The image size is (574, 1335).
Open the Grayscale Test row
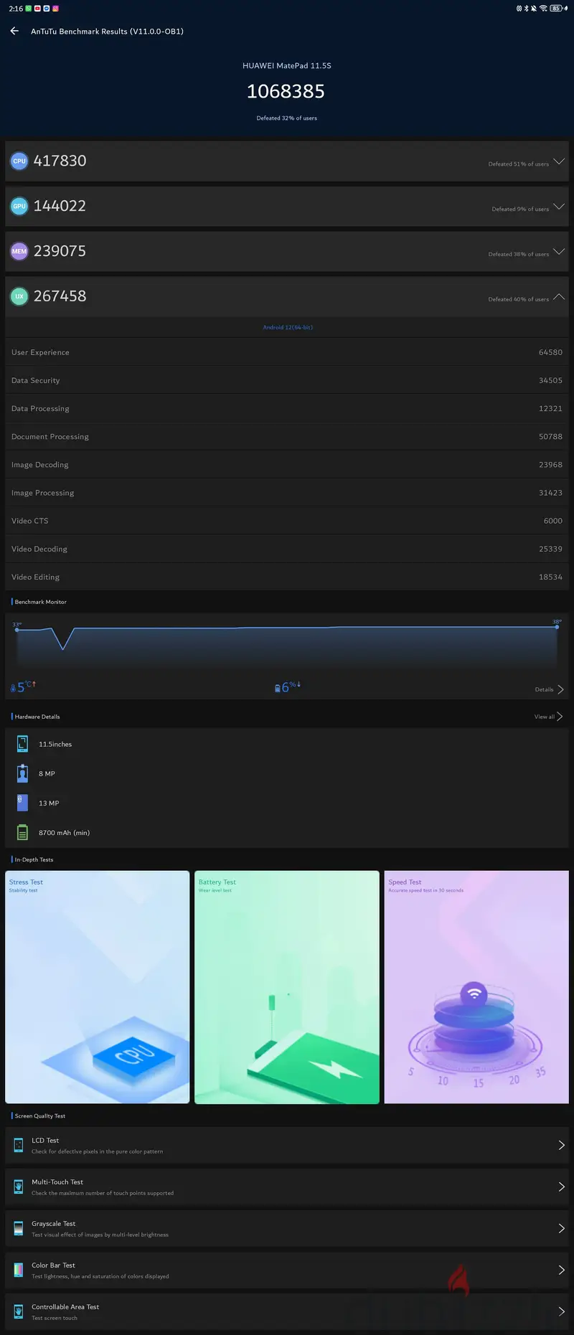(x=287, y=1229)
